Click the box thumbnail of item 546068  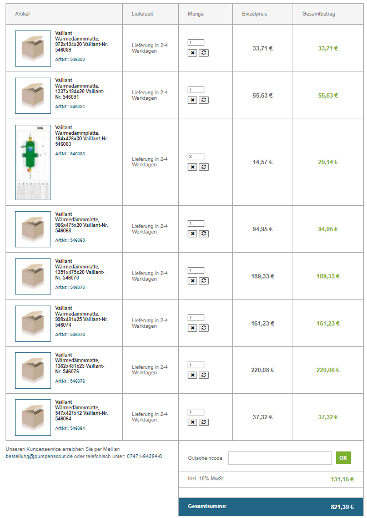33,229
